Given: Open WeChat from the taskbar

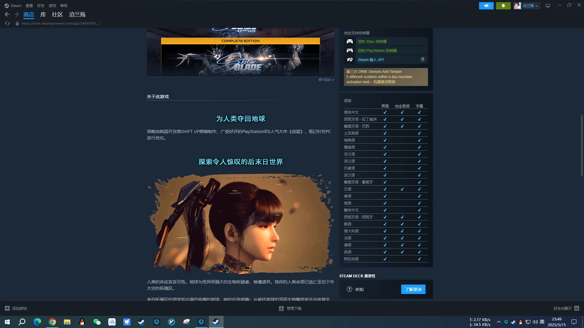Looking at the screenshot, I should (97, 322).
